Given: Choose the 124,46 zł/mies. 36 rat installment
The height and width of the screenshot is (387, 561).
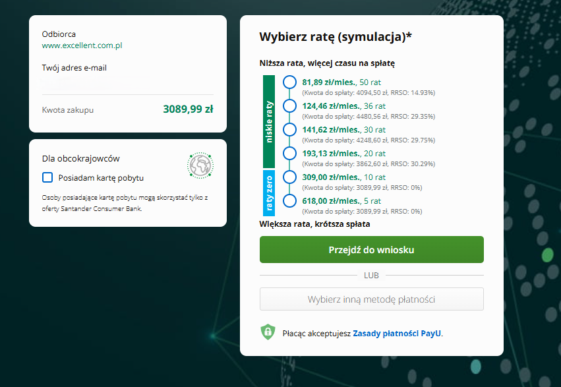Looking at the screenshot, I should [289, 106].
